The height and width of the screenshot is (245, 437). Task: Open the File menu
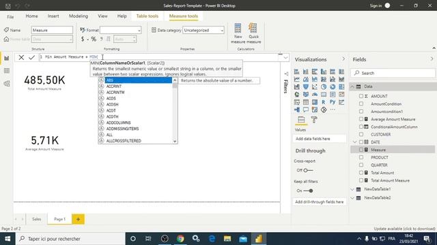[10, 16]
